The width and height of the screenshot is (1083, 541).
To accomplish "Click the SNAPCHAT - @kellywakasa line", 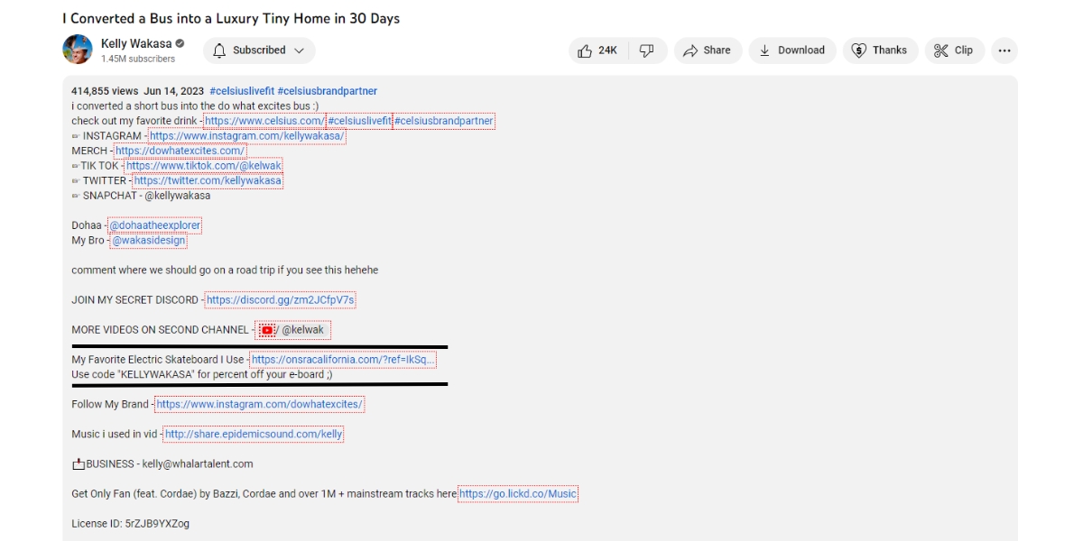I will coord(141,196).
